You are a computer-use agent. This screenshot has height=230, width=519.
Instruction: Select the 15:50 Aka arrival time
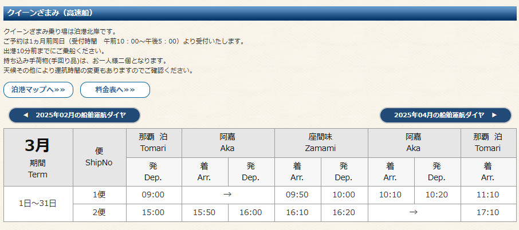pyautogui.click(x=205, y=212)
